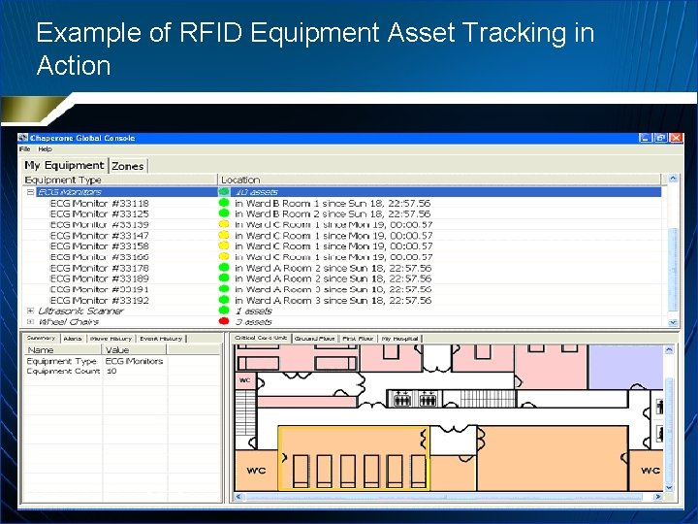This screenshot has height=524, width=698.
Task: Select ECG Monitor #33139
Action: click(99, 224)
